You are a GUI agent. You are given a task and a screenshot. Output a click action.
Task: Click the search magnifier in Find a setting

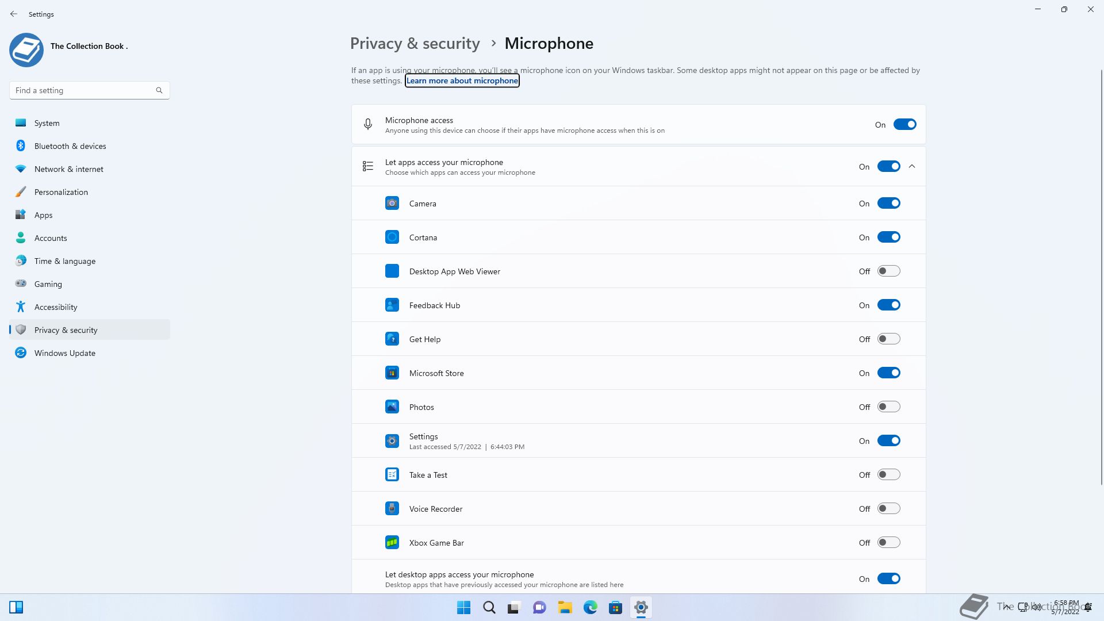tap(159, 90)
